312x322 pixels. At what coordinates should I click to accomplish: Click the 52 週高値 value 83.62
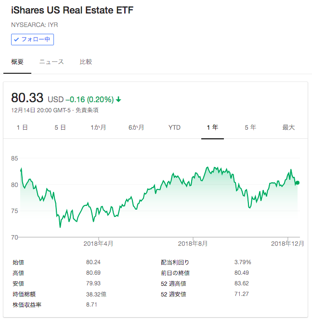pyautogui.click(x=241, y=283)
